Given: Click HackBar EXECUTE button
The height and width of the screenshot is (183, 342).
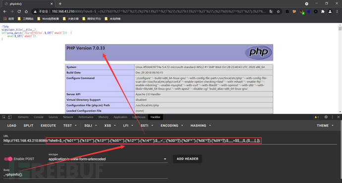Looking at the screenshot, I should click(x=48, y=126).
